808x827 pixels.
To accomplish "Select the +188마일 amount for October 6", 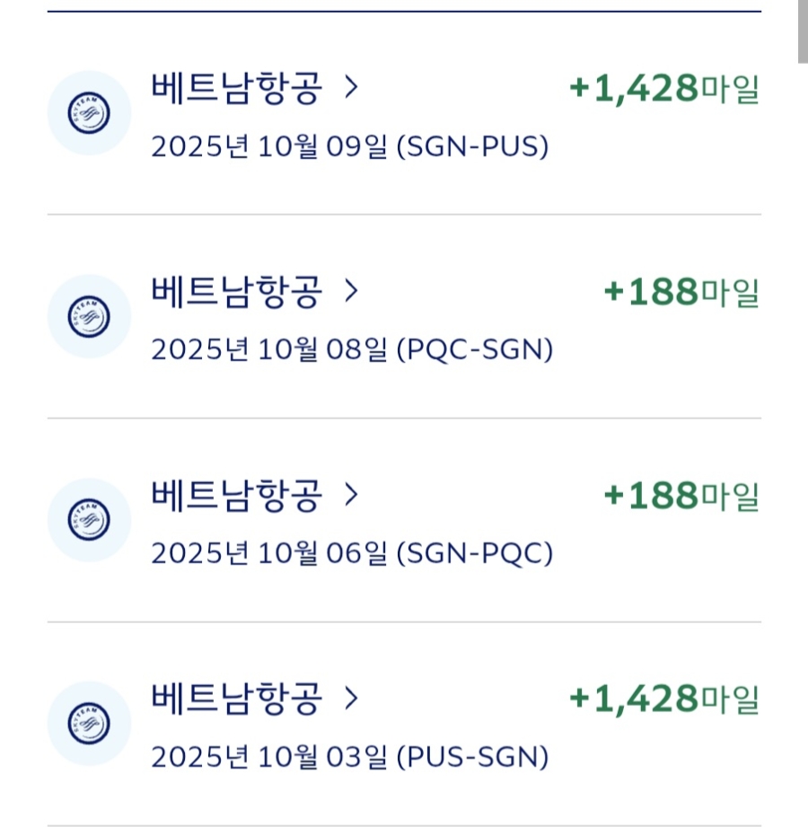I will tap(681, 495).
